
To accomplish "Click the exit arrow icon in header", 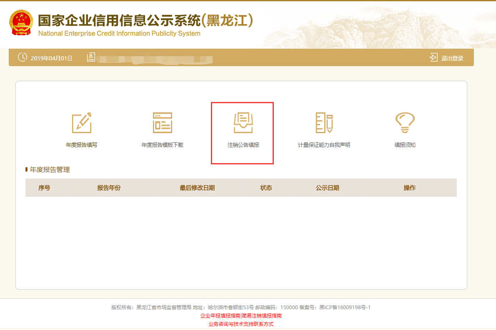I will (x=434, y=57).
